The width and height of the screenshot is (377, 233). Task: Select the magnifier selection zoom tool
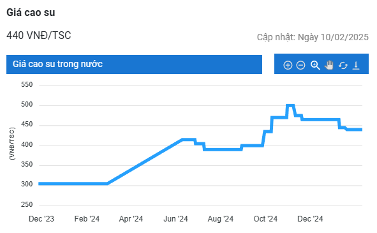315,65
